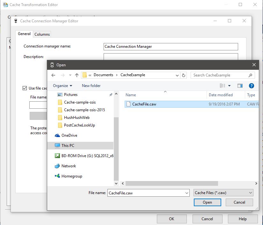This screenshot has width=263, height=225.
Task: Click OK in Cache Transformation Editor
Action: [x=172, y=219]
